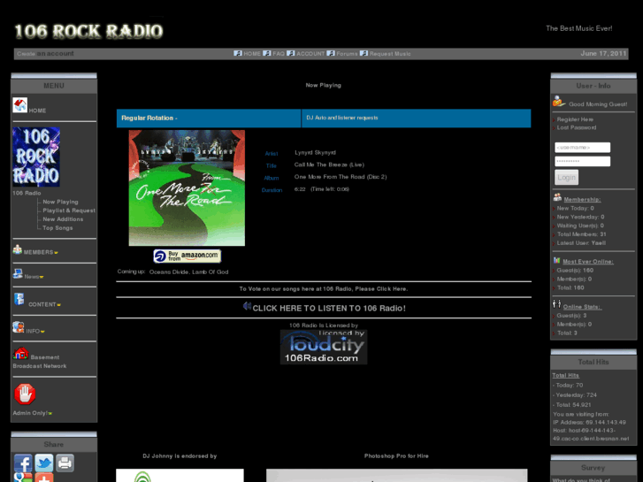Click the Register Here link
Screen dimensions: 643x482
575,119
